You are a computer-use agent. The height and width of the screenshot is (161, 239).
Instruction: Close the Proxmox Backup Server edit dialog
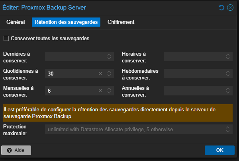230,8
